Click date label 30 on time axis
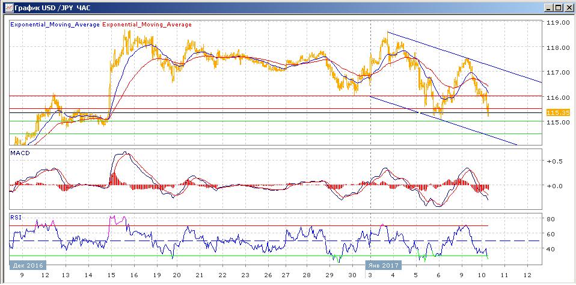This screenshot has height=285, width=576. [x=352, y=275]
